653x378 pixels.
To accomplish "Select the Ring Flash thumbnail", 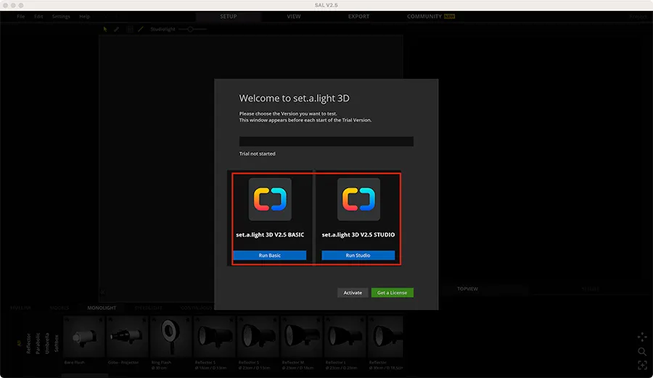I will pos(171,337).
